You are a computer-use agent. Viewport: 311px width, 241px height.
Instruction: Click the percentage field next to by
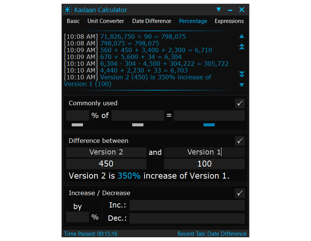[77, 217]
